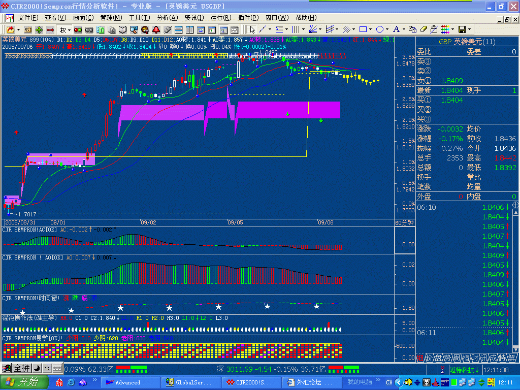Click the 我的电脑 taskbar toolbar
Screen dimensions: 520x390
pos(360,382)
